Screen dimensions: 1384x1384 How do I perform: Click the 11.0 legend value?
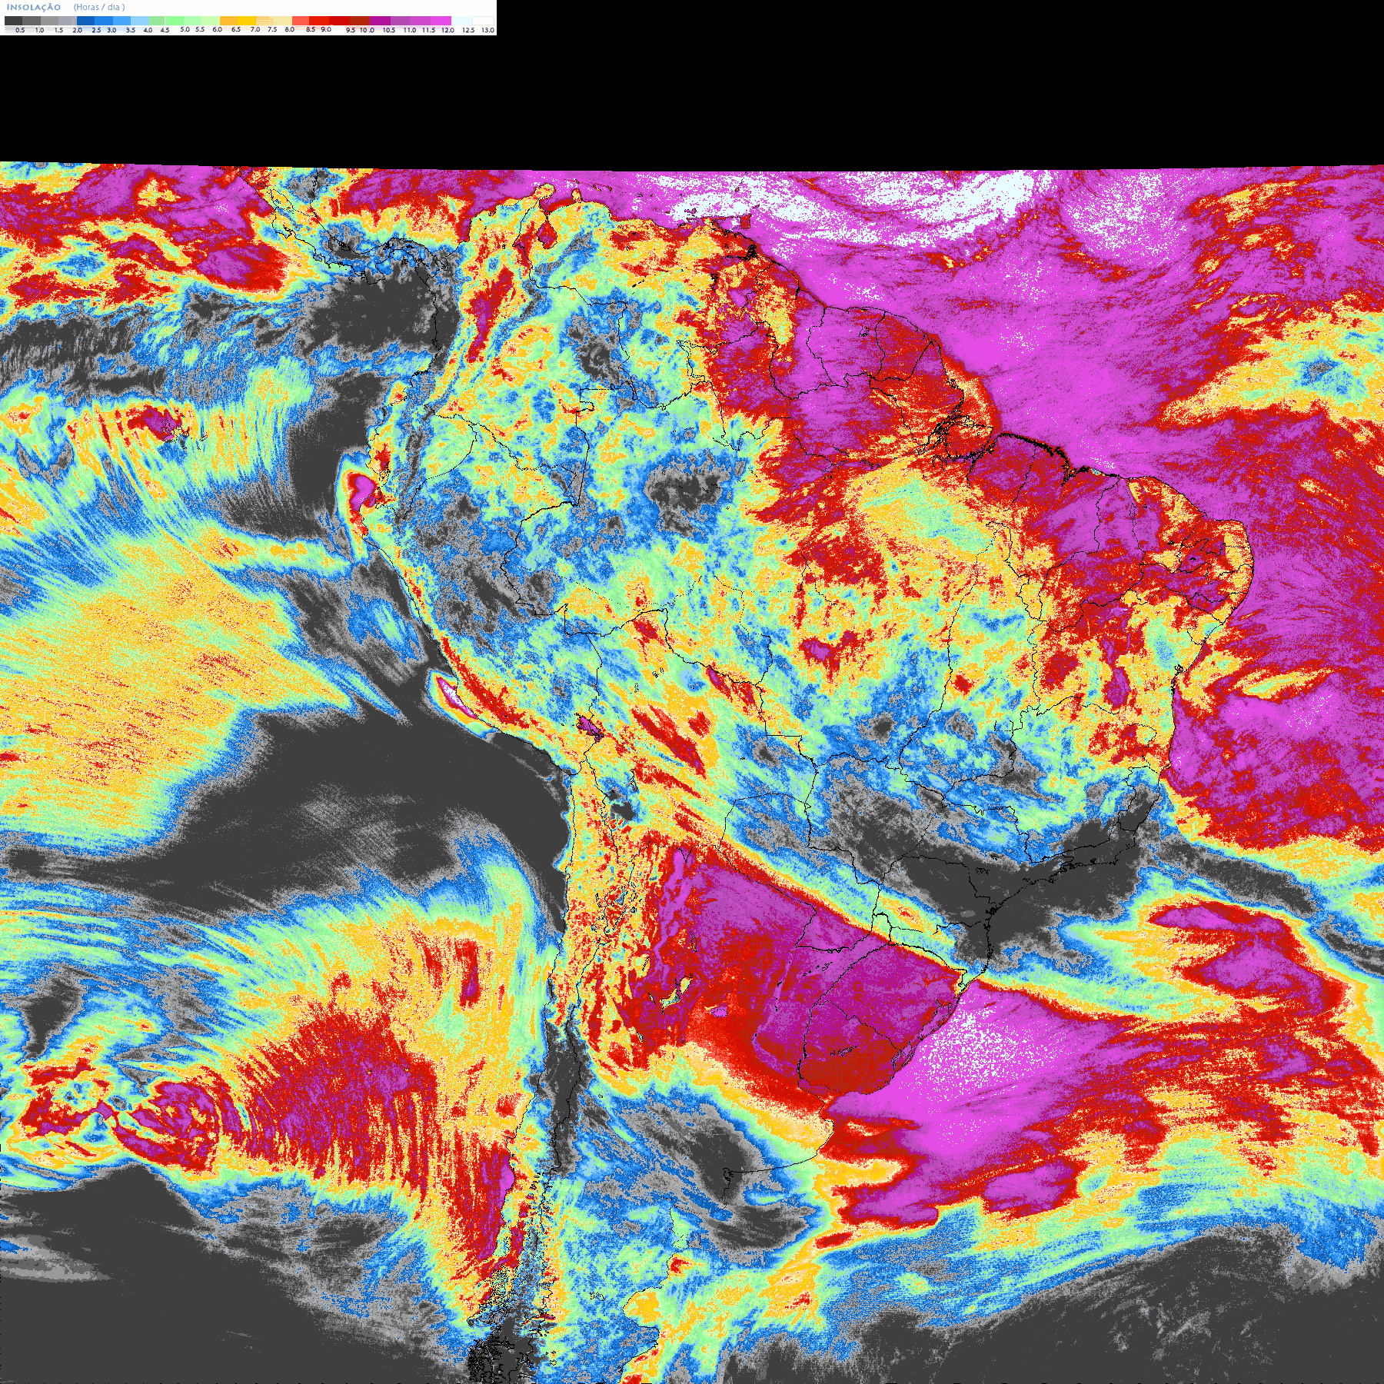[x=410, y=30]
